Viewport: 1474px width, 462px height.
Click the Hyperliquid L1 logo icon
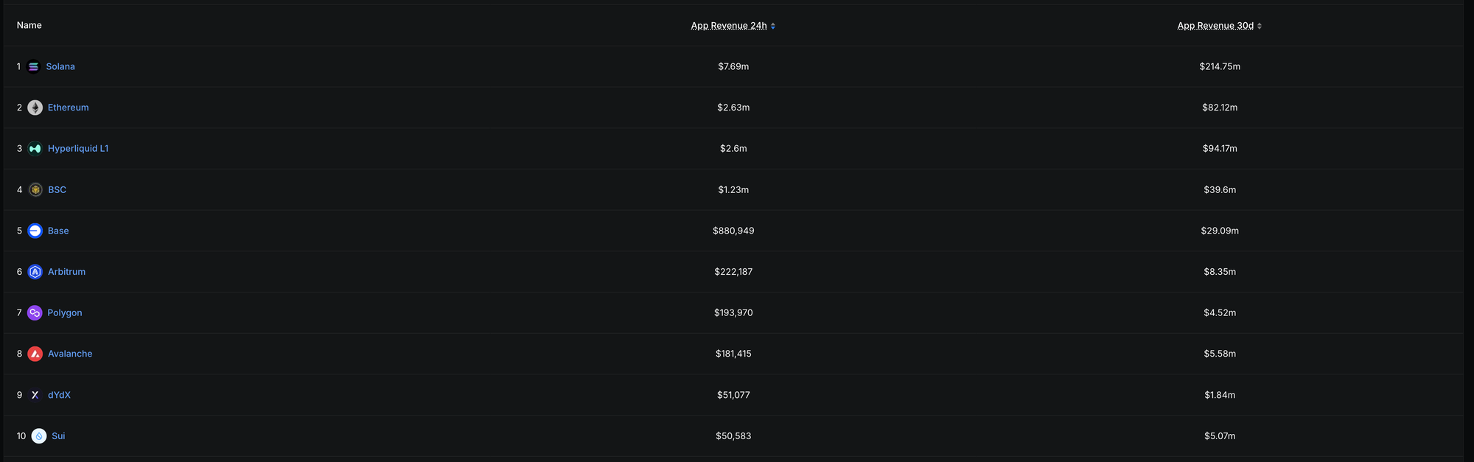tap(35, 149)
